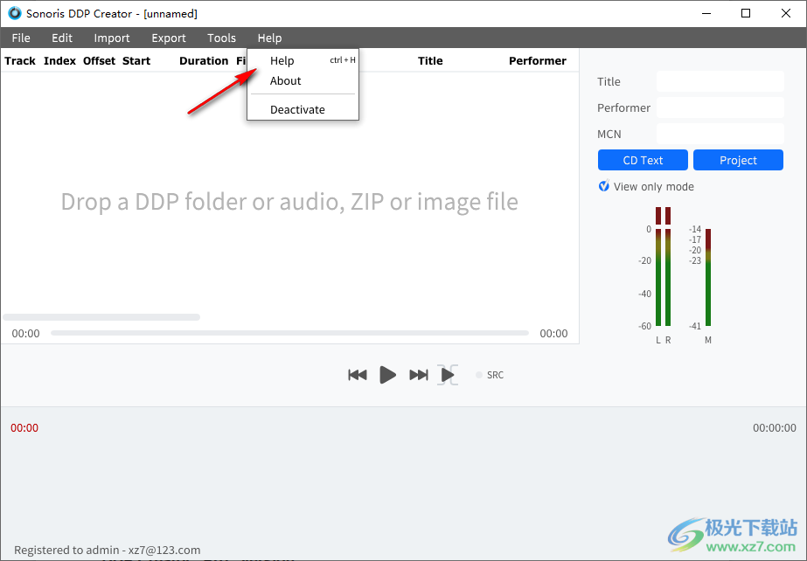Open the Tools menu

[221, 38]
